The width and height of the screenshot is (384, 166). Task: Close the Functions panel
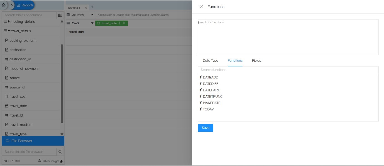[201, 7]
